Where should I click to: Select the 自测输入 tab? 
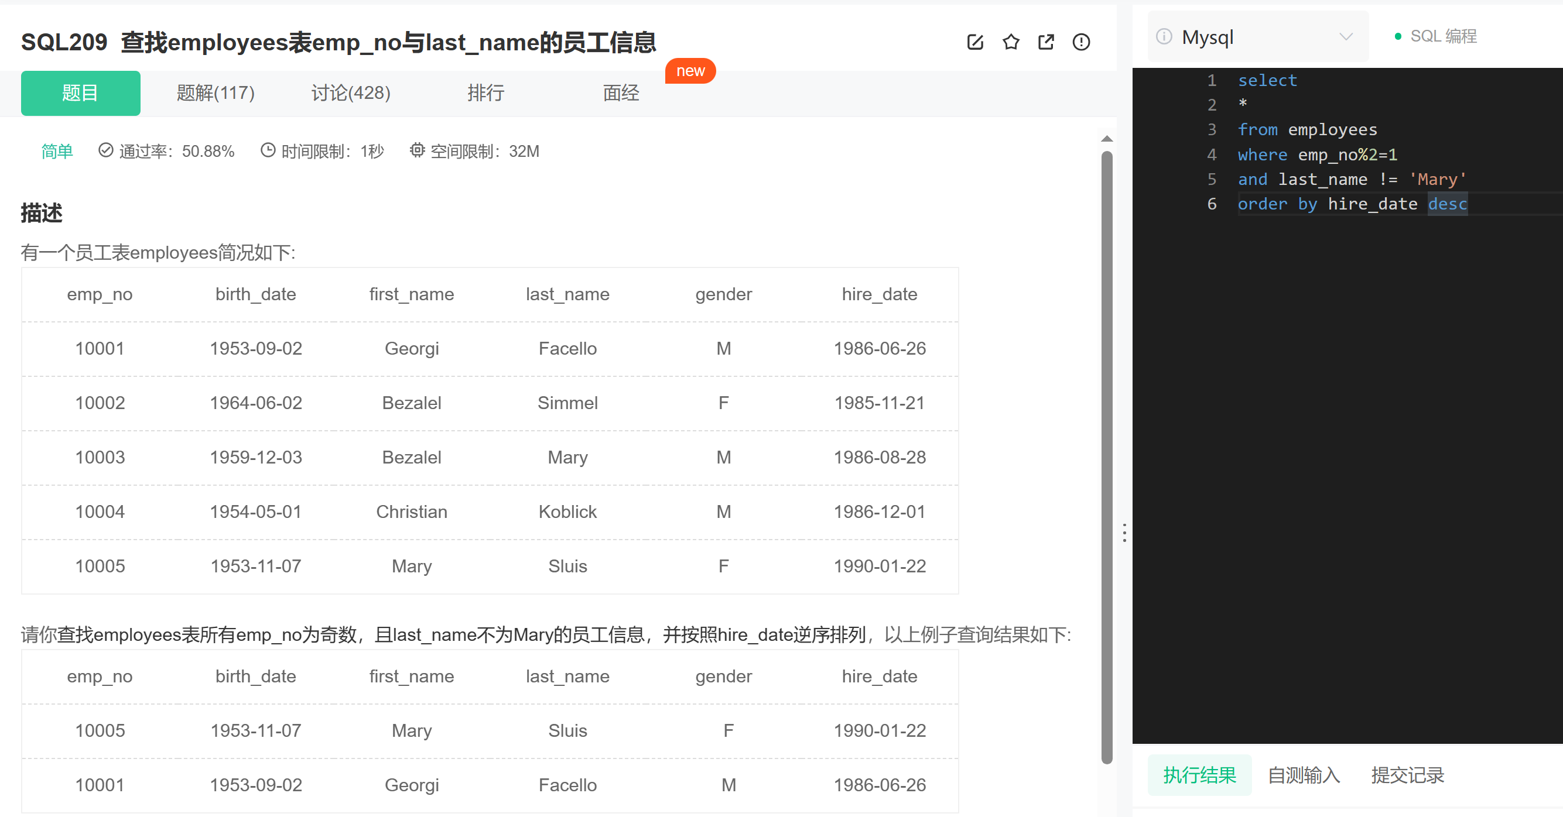pyautogui.click(x=1304, y=774)
